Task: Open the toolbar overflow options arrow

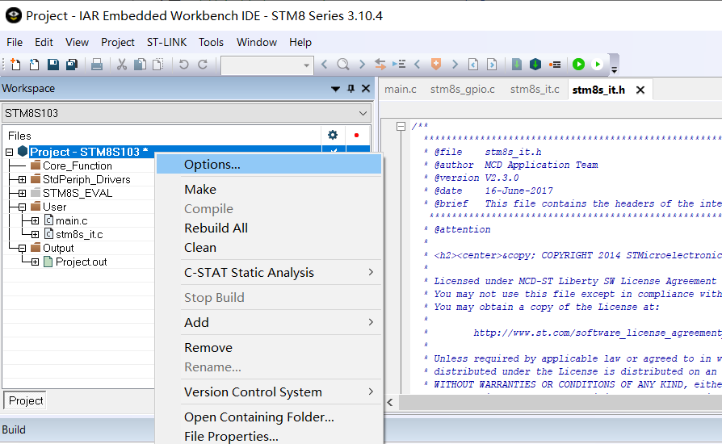Action: point(615,70)
